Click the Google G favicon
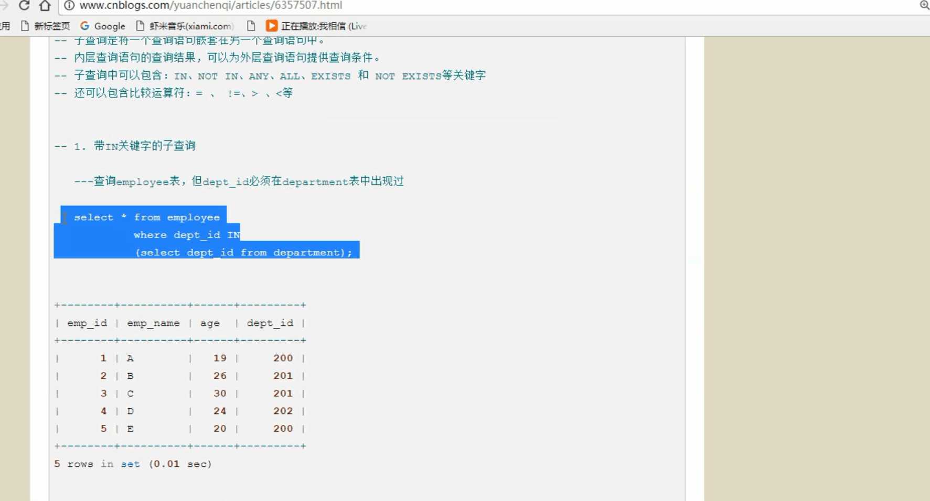 [85, 26]
